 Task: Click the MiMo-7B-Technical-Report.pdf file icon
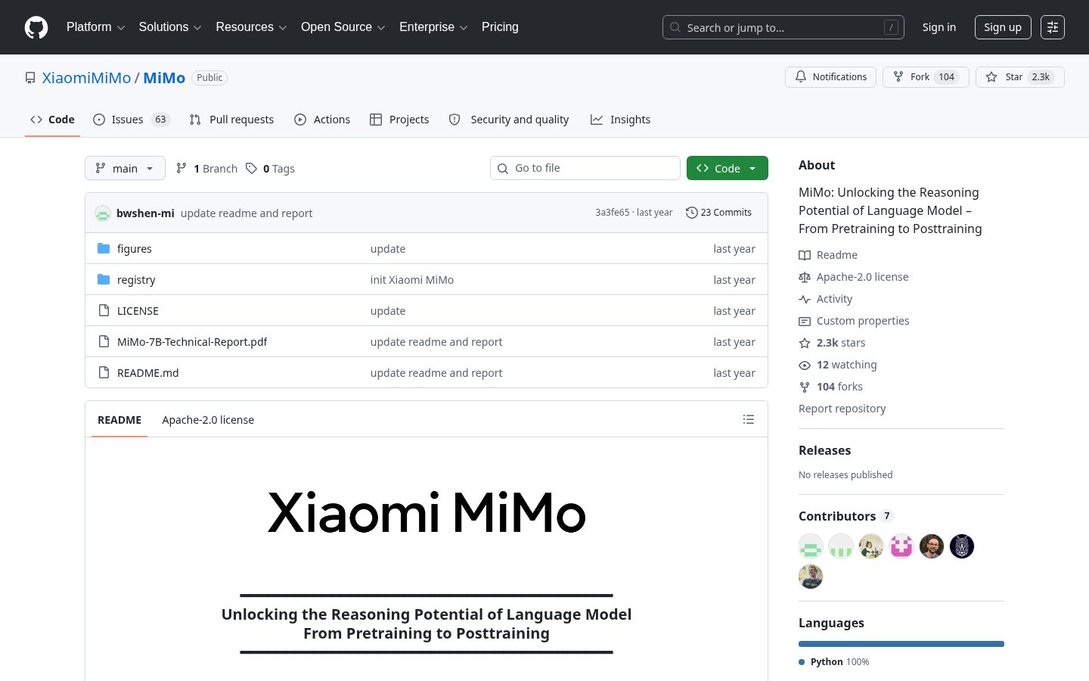pyautogui.click(x=104, y=341)
